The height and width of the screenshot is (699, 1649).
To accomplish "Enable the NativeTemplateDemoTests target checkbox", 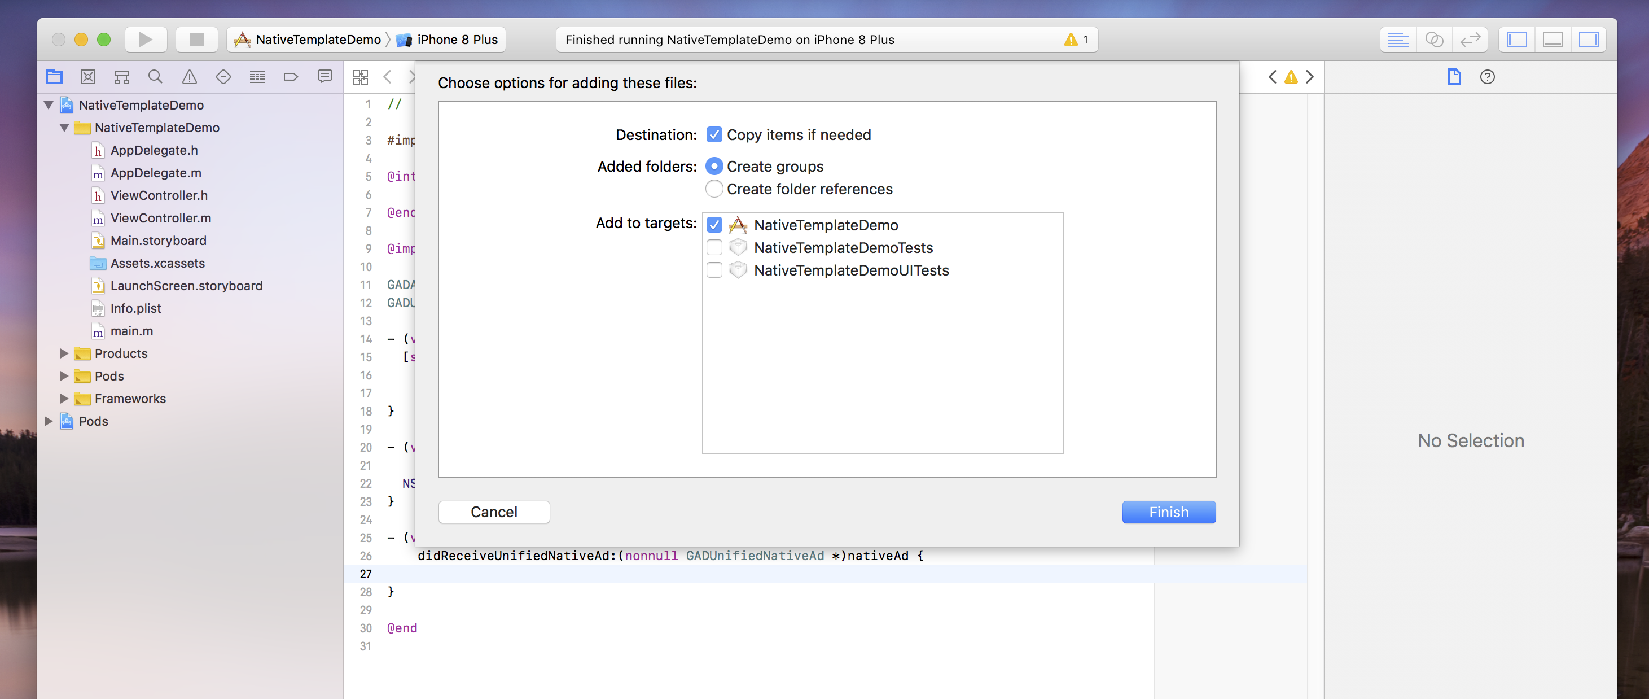I will (x=714, y=248).
